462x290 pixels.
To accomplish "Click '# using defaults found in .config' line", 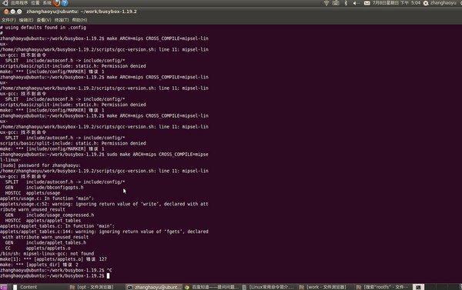I will [x=43, y=28].
